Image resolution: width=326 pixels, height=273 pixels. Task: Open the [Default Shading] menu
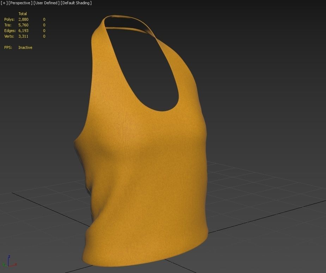[x=76, y=3]
